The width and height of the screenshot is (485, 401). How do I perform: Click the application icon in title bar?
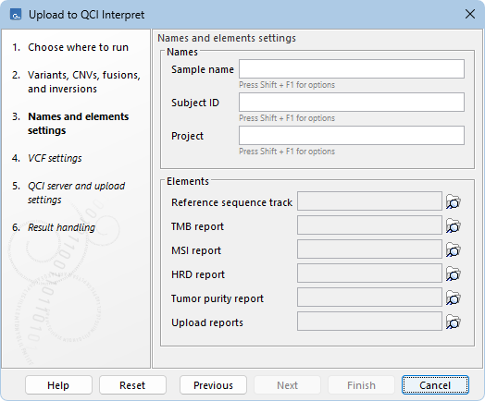click(x=16, y=15)
